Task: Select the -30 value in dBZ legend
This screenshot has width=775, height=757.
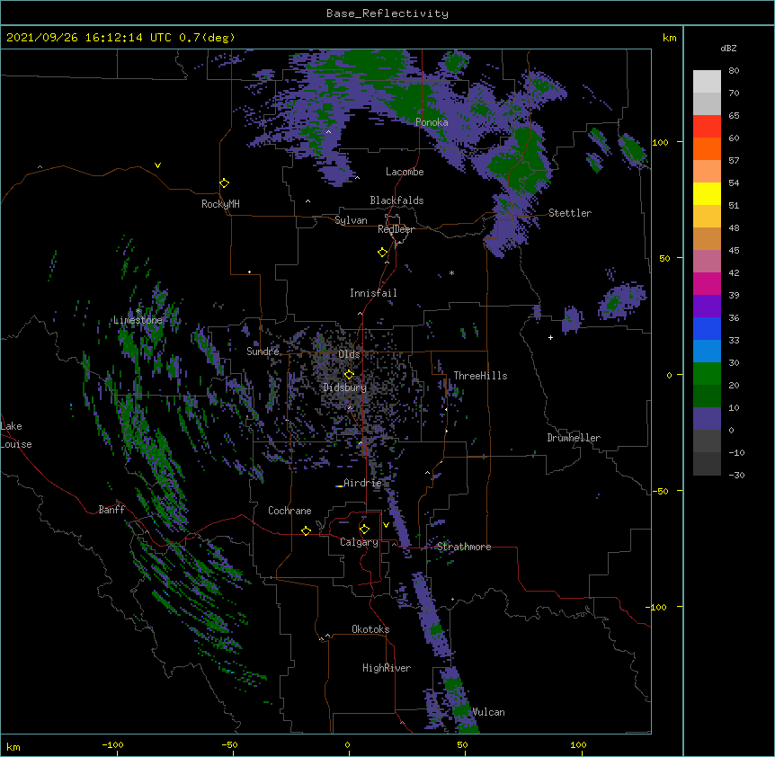Action: (x=736, y=475)
